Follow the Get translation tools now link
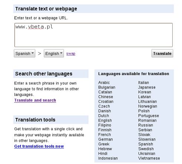This screenshot has height=164, width=182. tap(39, 146)
